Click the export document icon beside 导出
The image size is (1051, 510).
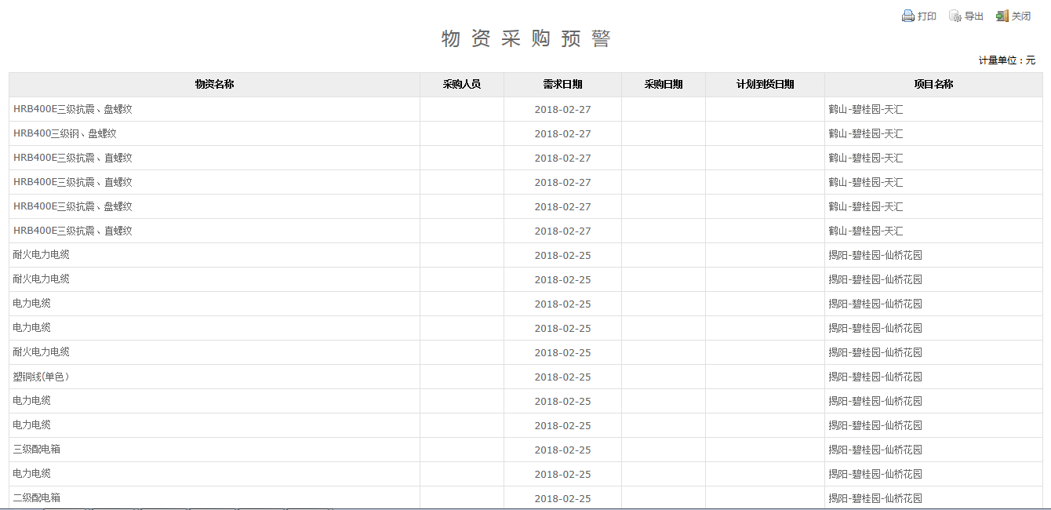tap(955, 16)
